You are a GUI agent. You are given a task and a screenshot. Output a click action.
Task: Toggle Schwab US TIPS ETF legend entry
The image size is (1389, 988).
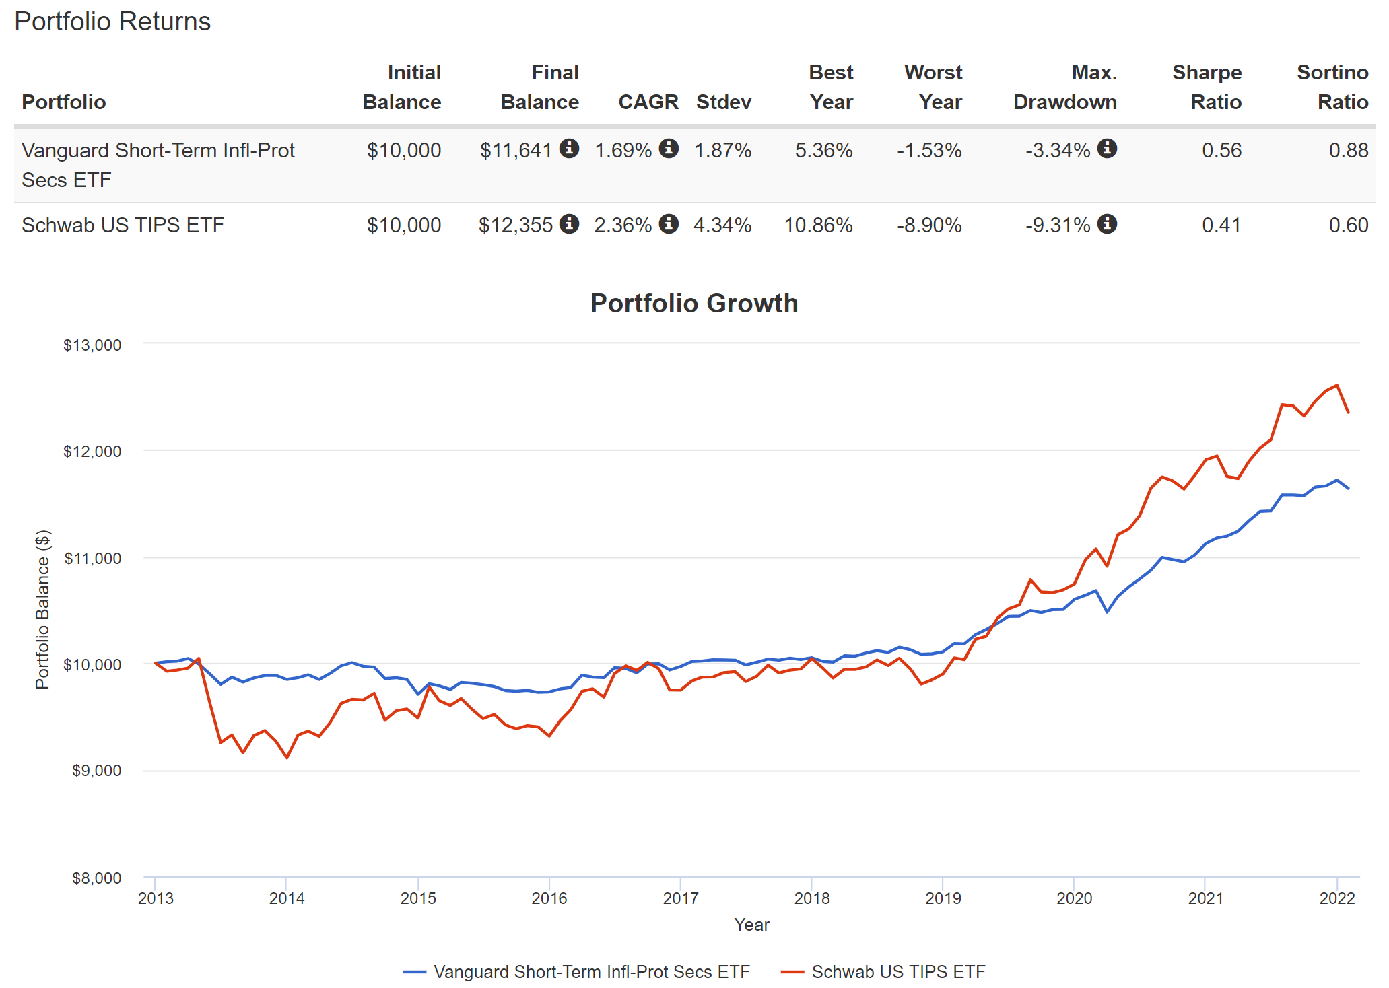pyautogui.click(x=883, y=972)
